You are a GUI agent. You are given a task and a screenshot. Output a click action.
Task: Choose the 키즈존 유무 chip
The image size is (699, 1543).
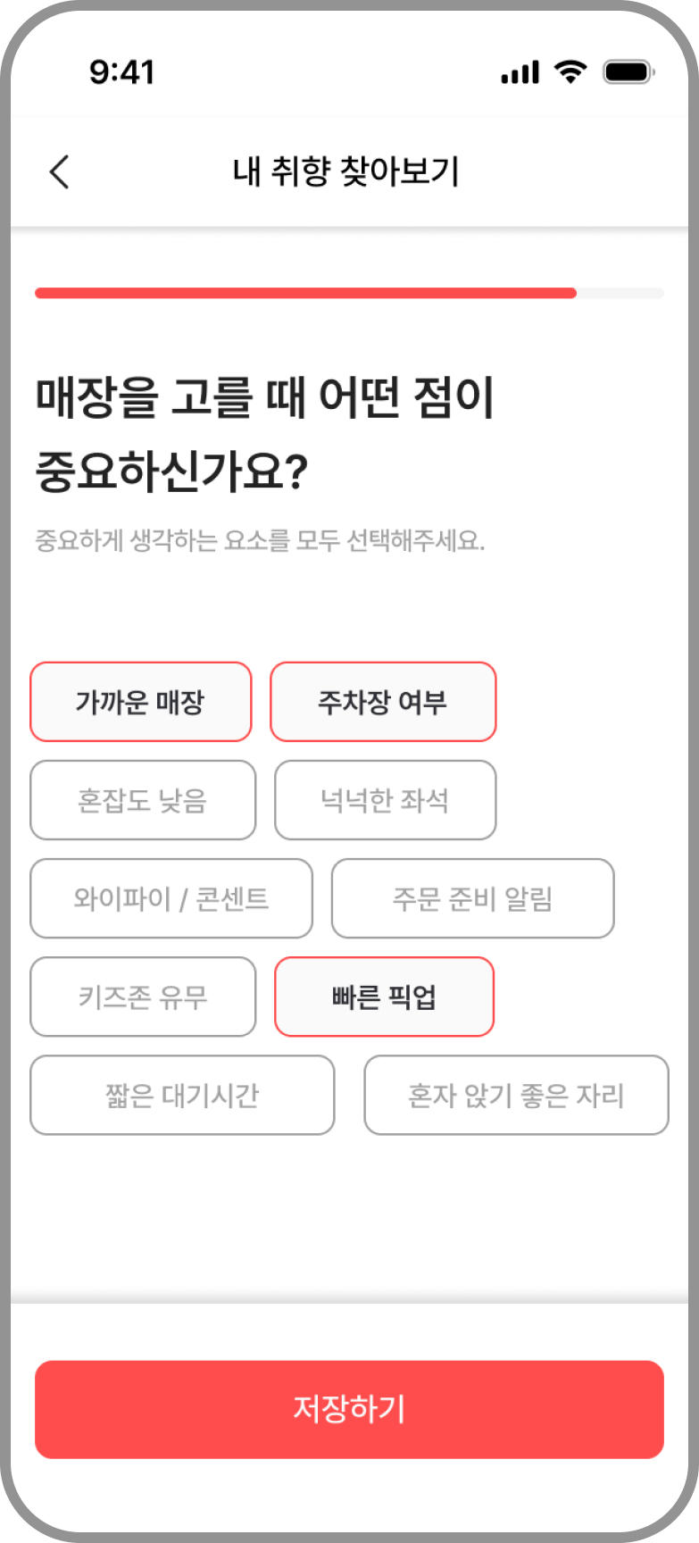click(143, 997)
